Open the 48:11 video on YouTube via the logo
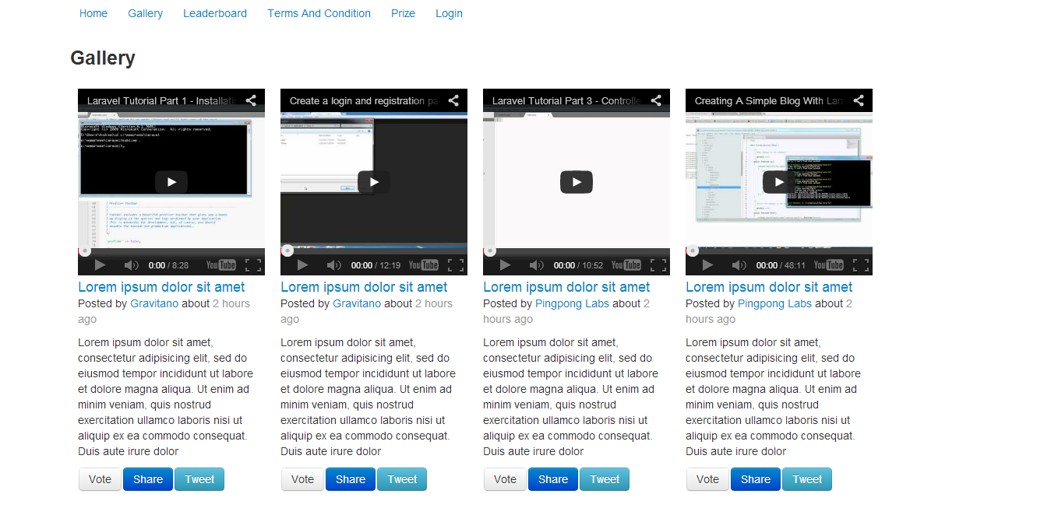This screenshot has width=1051, height=515. tap(829, 265)
